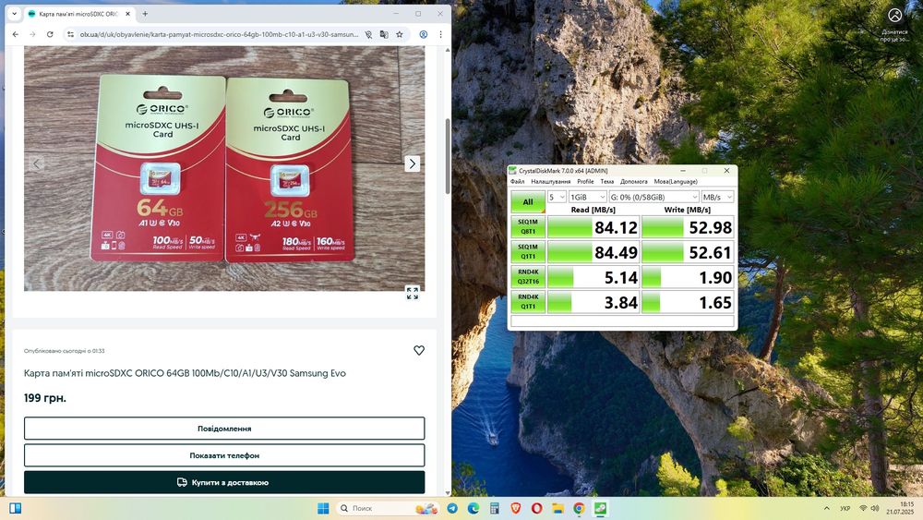Open Wi-Fi network tray icon
The image size is (923, 520).
pyautogui.click(x=863, y=508)
